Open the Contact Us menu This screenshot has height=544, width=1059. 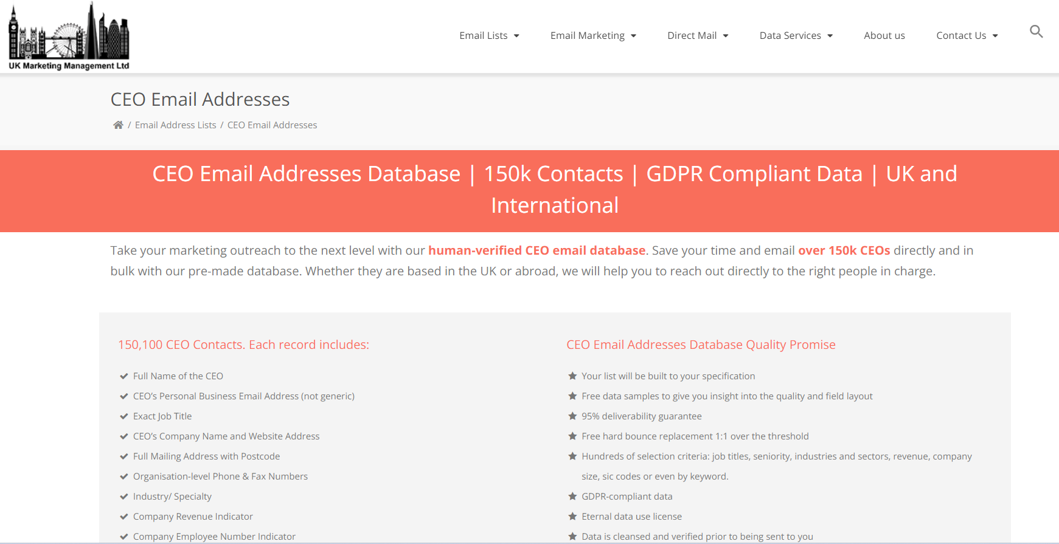pyautogui.click(x=961, y=35)
